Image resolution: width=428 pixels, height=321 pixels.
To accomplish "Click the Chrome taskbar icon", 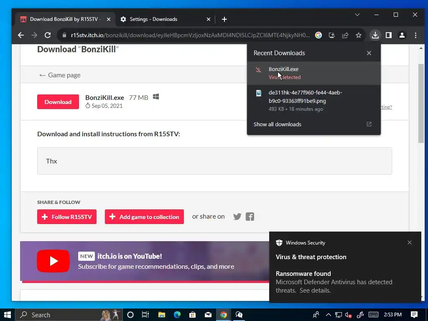I will click(224, 315).
